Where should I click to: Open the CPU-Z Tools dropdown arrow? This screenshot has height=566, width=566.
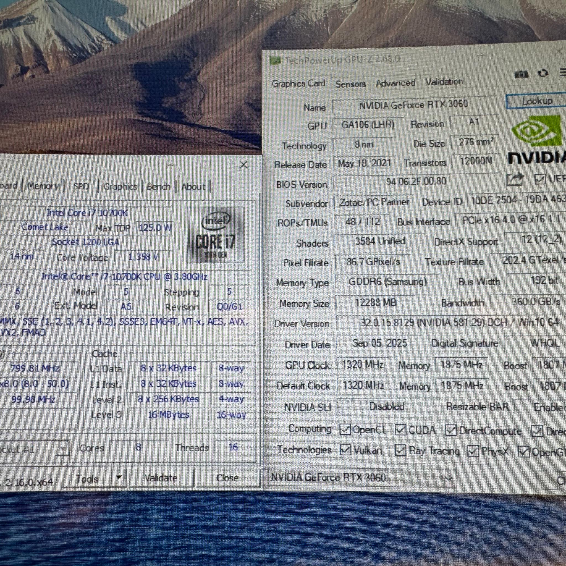point(119,477)
